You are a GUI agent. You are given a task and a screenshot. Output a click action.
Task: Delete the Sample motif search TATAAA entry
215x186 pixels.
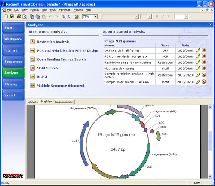(204, 82)
